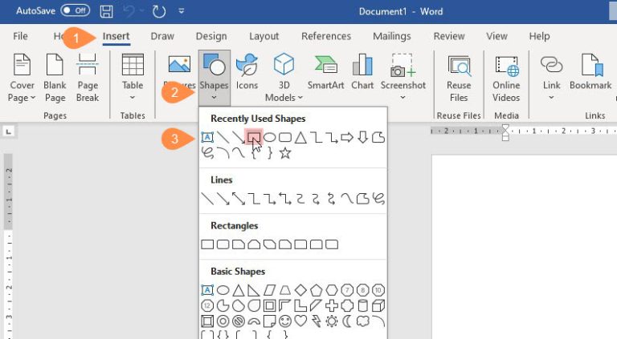This screenshot has height=339, width=617.
Task: Open the 3D Models dropdown
Action: coord(284,78)
